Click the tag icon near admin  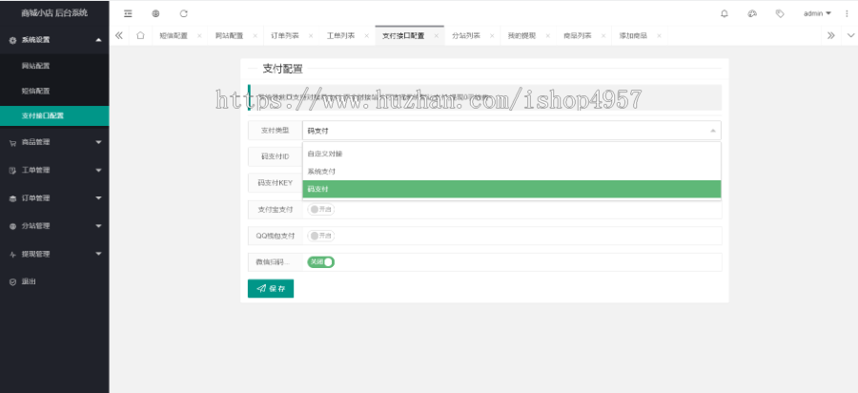[780, 13]
